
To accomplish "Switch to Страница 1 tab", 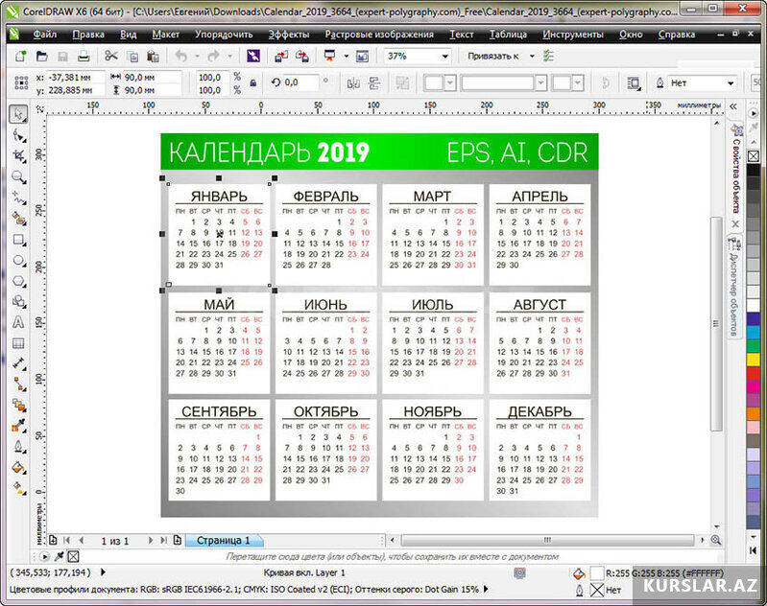I will point(224,540).
